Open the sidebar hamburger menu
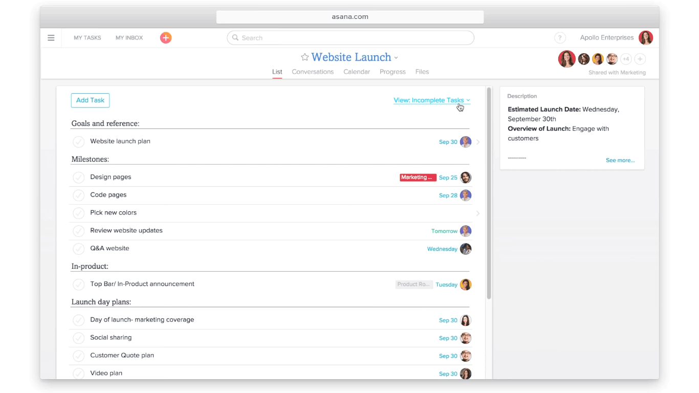This screenshot has height=393, width=699. [51, 37]
